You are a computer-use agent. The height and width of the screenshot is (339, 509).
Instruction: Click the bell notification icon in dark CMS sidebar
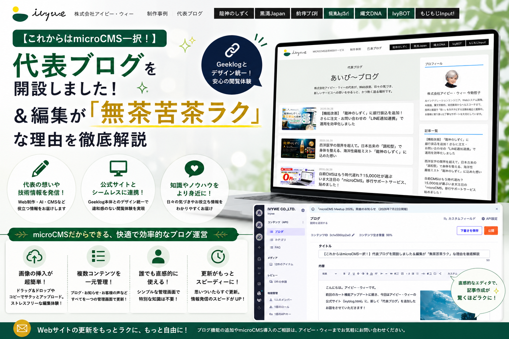tap(259, 293)
